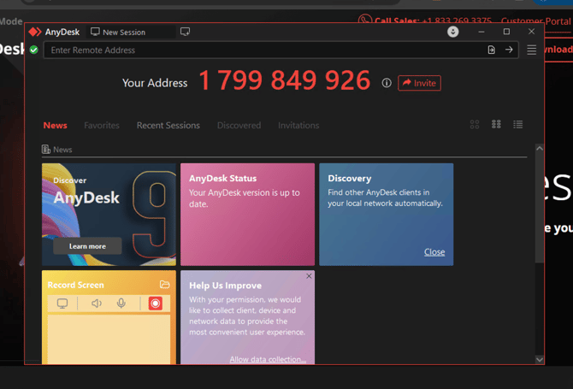Switch to large tiles view icon

click(475, 125)
